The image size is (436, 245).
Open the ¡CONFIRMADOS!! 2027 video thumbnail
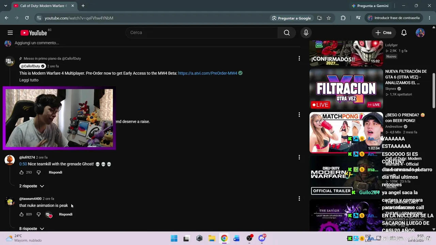click(346, 53)
